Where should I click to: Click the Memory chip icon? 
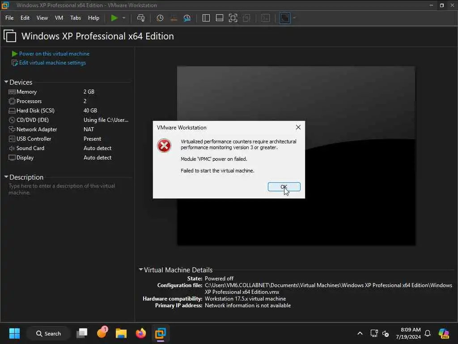coord(12,91)
